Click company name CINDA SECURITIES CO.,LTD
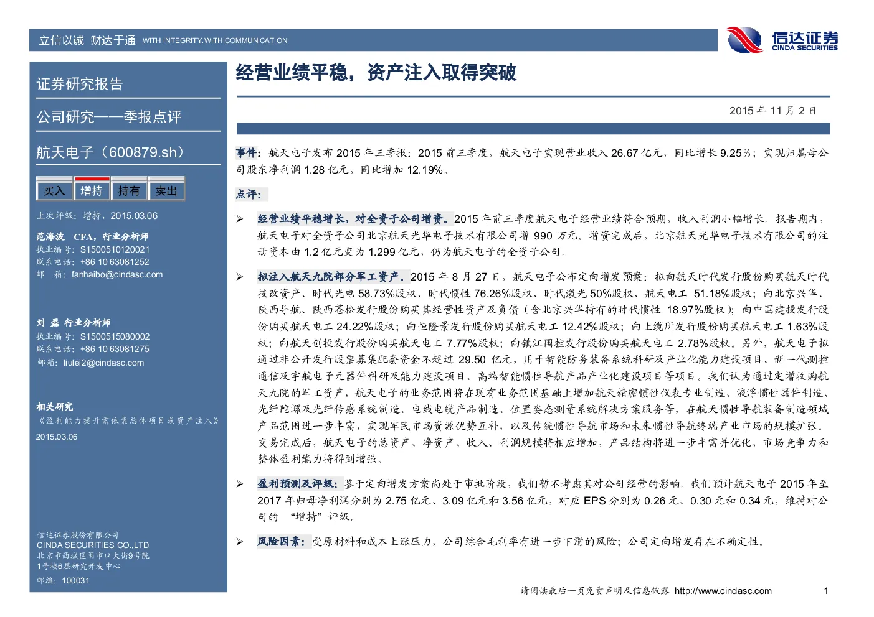The height and width of the screenshot is (617, 874). coord(93,545)
